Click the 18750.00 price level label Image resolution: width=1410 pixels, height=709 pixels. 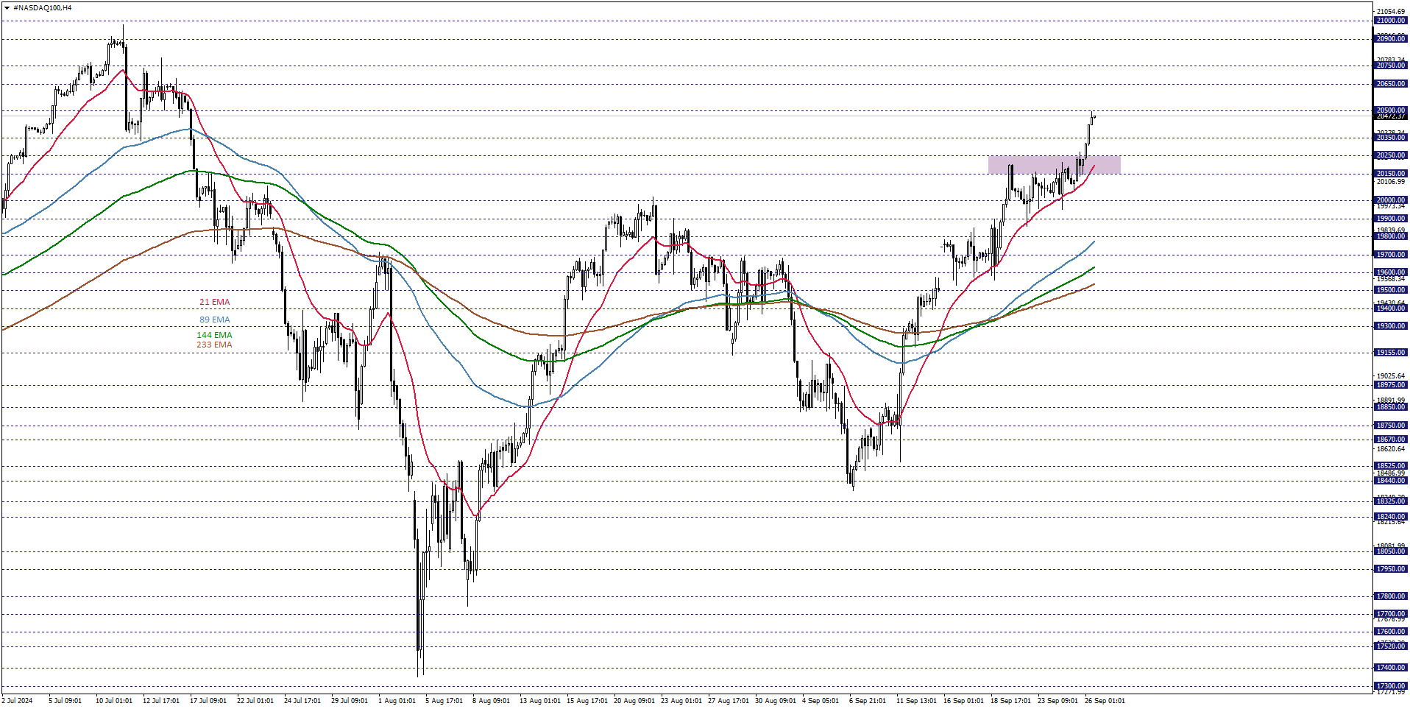(1391, 426)
